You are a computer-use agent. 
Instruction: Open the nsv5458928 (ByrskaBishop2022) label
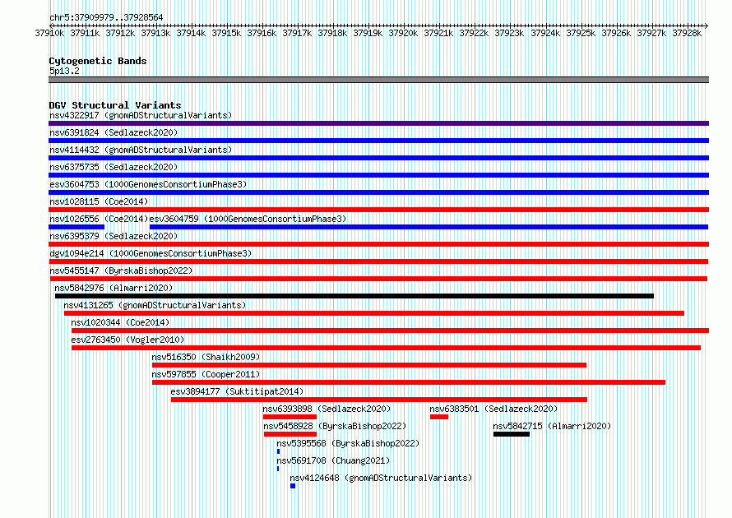coord(335,426)
